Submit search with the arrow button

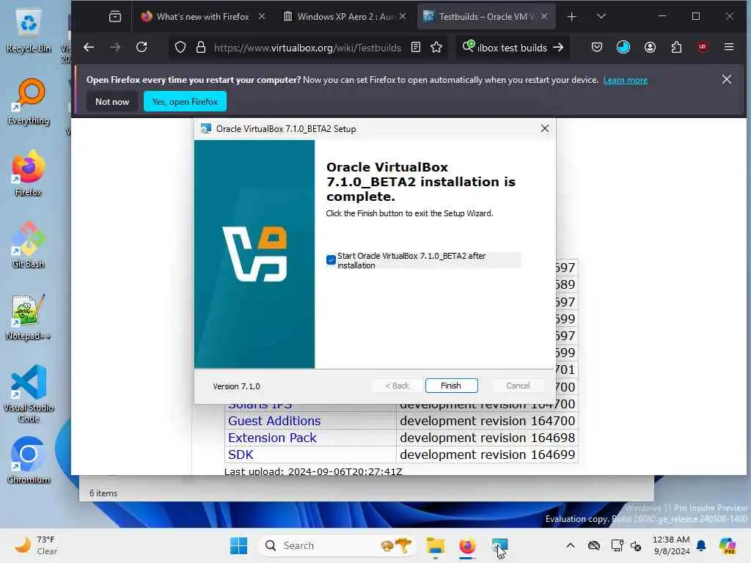tap(558, 48)
